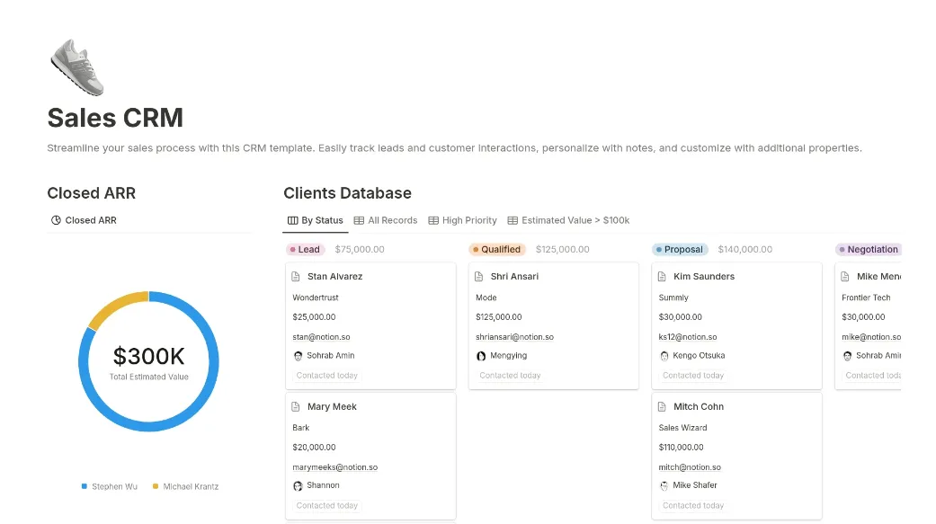The width and height of the screenshot is (936, 524).
Task: Open the Stan Alvarez card title
Action: coord(334,276)
